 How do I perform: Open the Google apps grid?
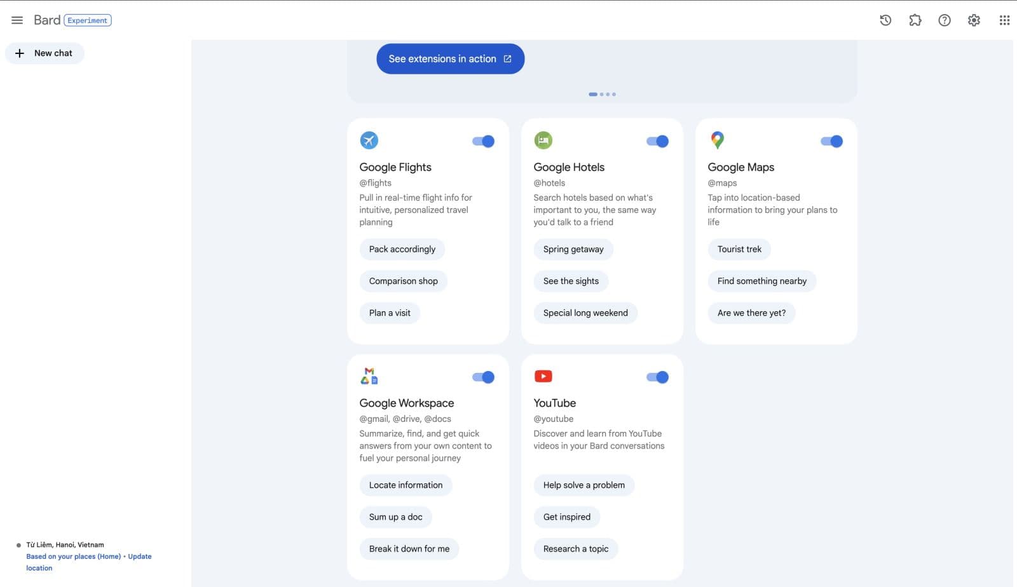click(1004, 20)
